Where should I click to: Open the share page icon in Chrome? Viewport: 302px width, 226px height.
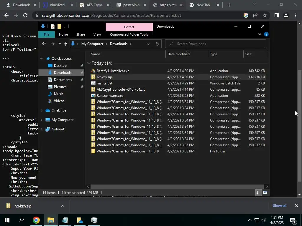255,15
